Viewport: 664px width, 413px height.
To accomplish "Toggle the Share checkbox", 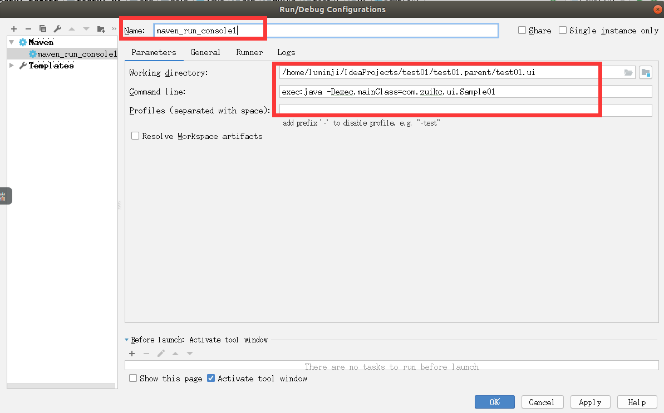I will click(522, 30).
